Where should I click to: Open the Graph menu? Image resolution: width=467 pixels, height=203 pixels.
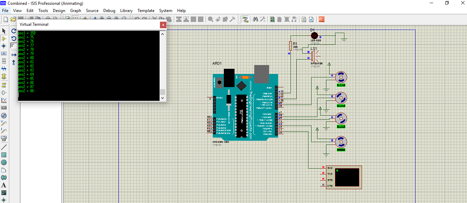coord(76,11)
